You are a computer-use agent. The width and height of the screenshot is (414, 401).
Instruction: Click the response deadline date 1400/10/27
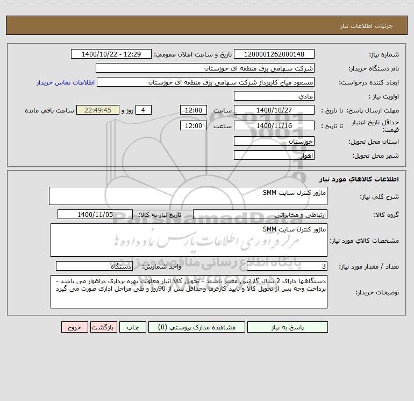point(274,110)
